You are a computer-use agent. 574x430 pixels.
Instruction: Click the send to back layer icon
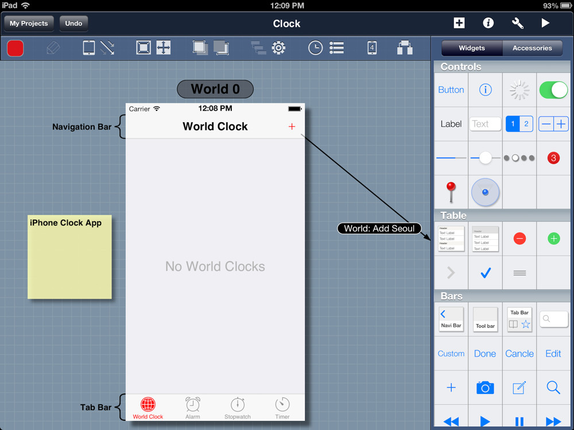pyautogui.click(x=221, y=48)
